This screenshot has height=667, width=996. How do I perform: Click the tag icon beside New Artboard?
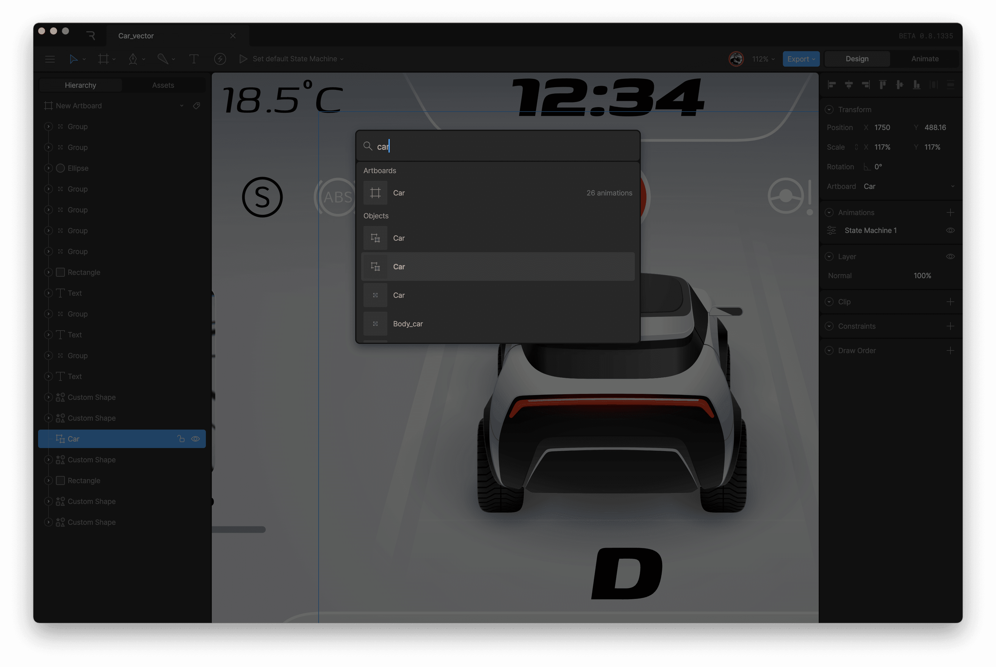pyautogui.click(x=196, y=106)
